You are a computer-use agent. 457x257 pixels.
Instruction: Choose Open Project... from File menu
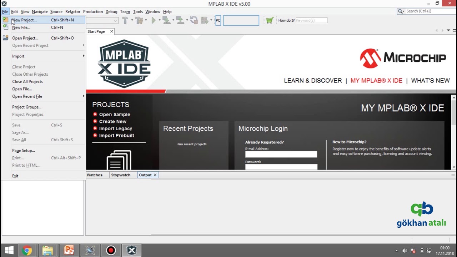[x=44, y=38]
